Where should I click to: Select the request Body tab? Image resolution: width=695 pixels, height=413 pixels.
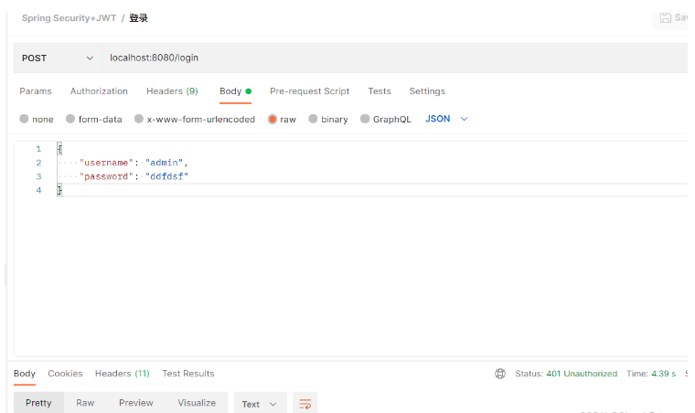click(235, 91)
